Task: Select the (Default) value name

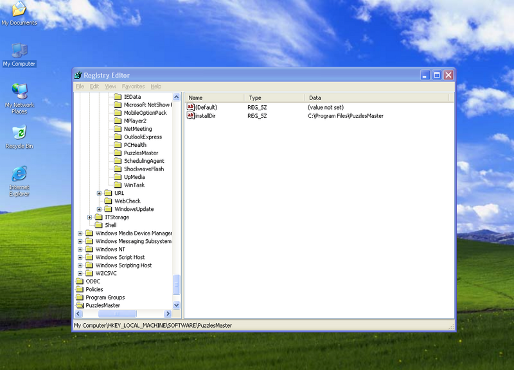Action: pyautogui.click(x=206, y=107)
